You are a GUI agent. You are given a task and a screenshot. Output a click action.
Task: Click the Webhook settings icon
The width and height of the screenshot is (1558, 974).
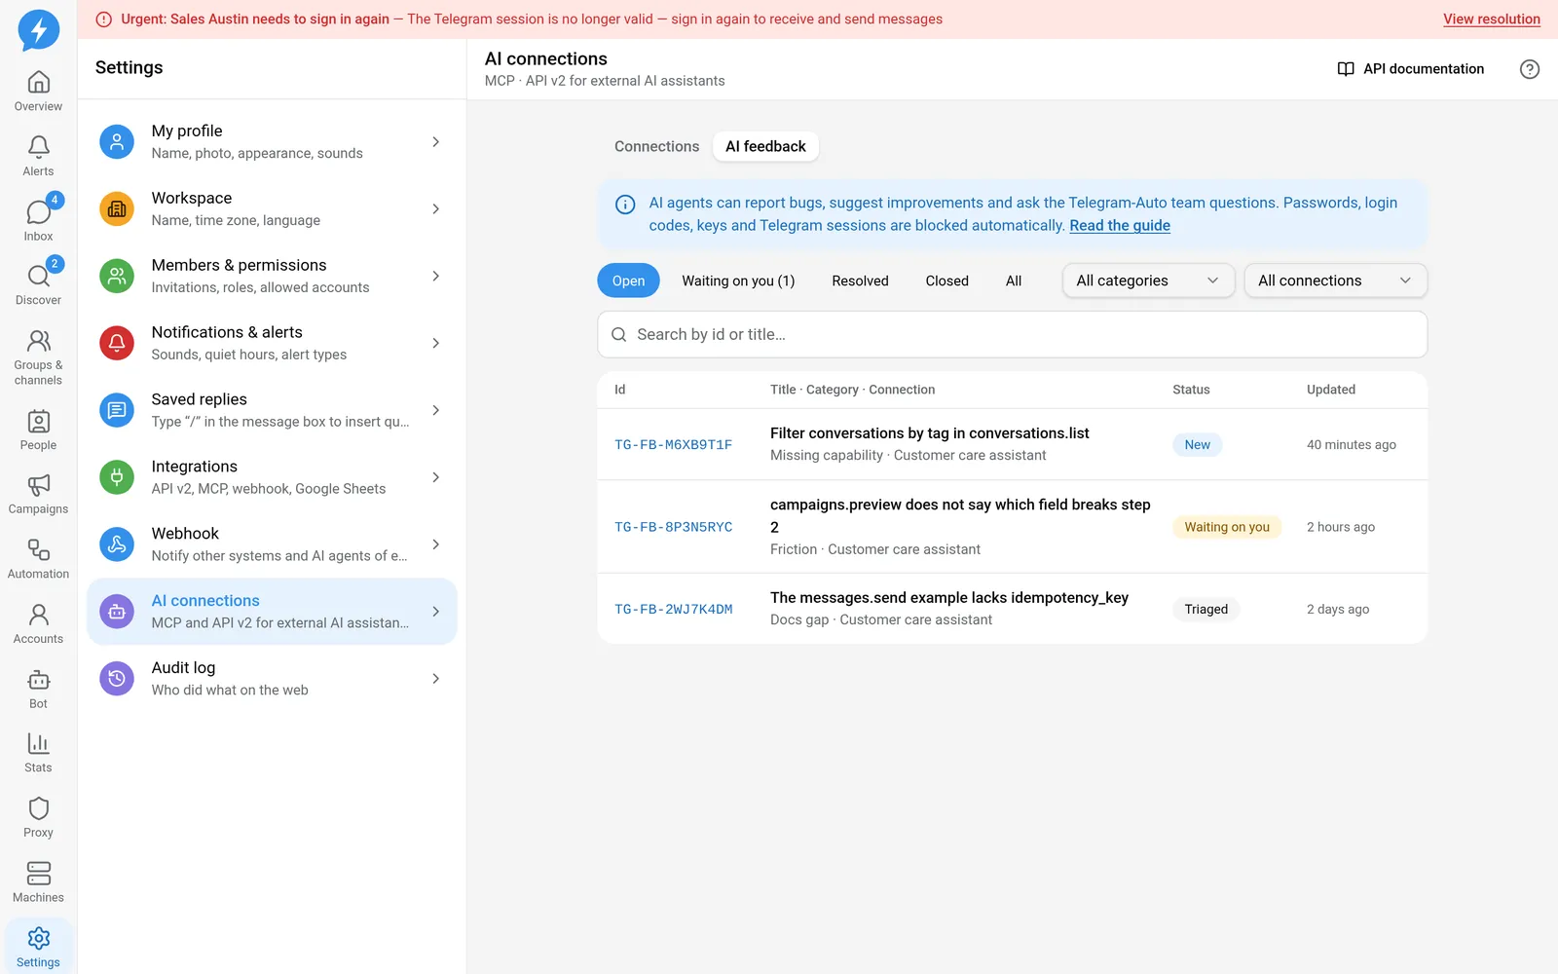(x=117, y=544)
